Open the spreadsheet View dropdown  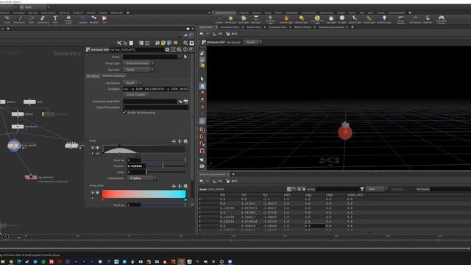tap(376, 189)
